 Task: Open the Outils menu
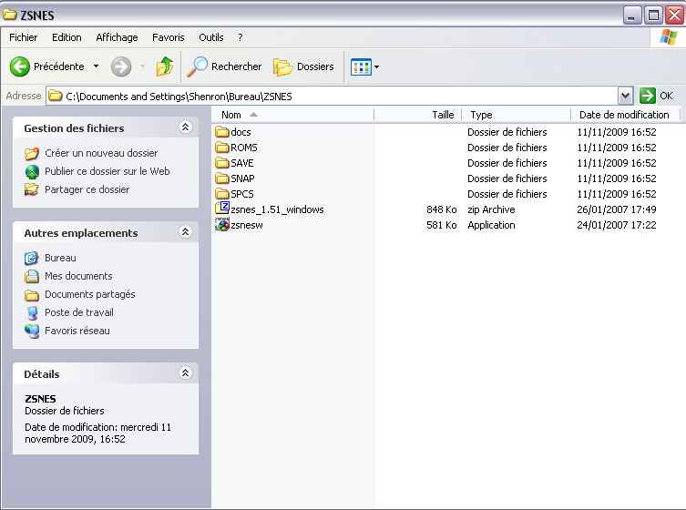click(x=210, y=37)
